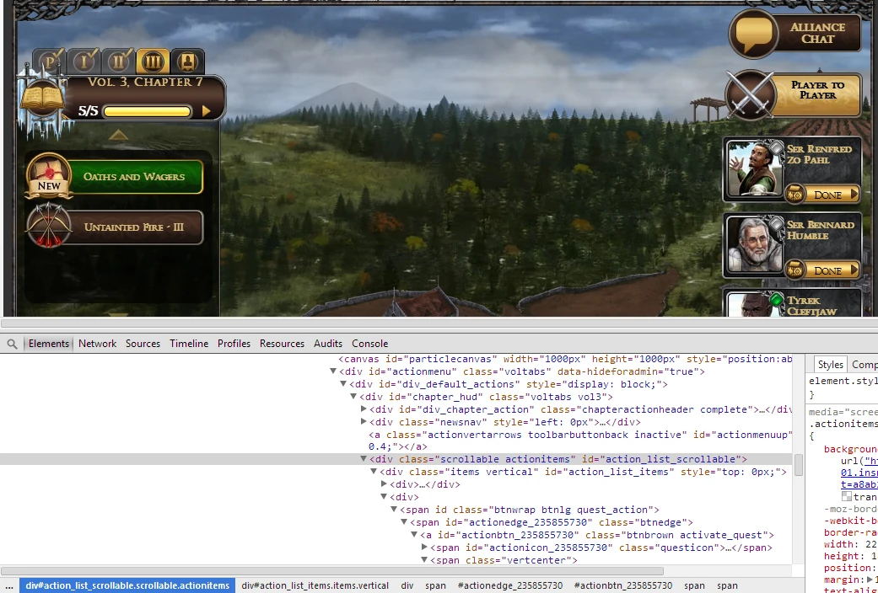This screenshot has height=593, width=878.
Task: Switch to the Audits panel
Action: tap(327, 344)
